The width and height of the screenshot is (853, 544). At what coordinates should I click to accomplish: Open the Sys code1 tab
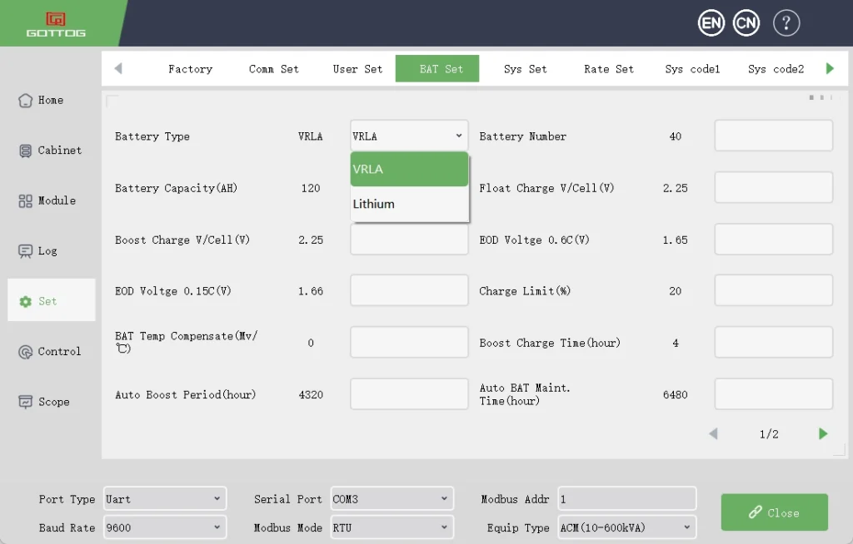pyautogui.click(x=692, y=69)
